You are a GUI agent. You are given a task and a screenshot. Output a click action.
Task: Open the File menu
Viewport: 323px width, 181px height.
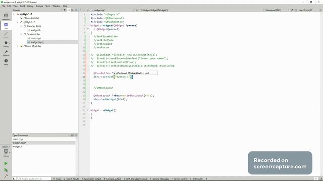click(x=3, y=6)
